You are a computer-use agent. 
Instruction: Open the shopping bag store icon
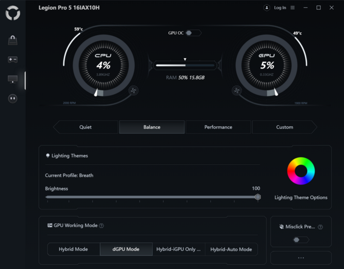[13, 40]
